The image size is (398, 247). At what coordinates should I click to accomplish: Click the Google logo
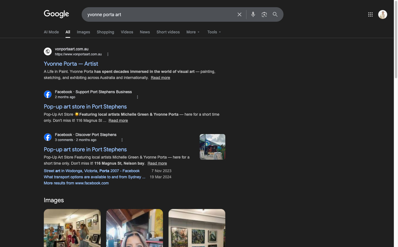pos(56,14)
